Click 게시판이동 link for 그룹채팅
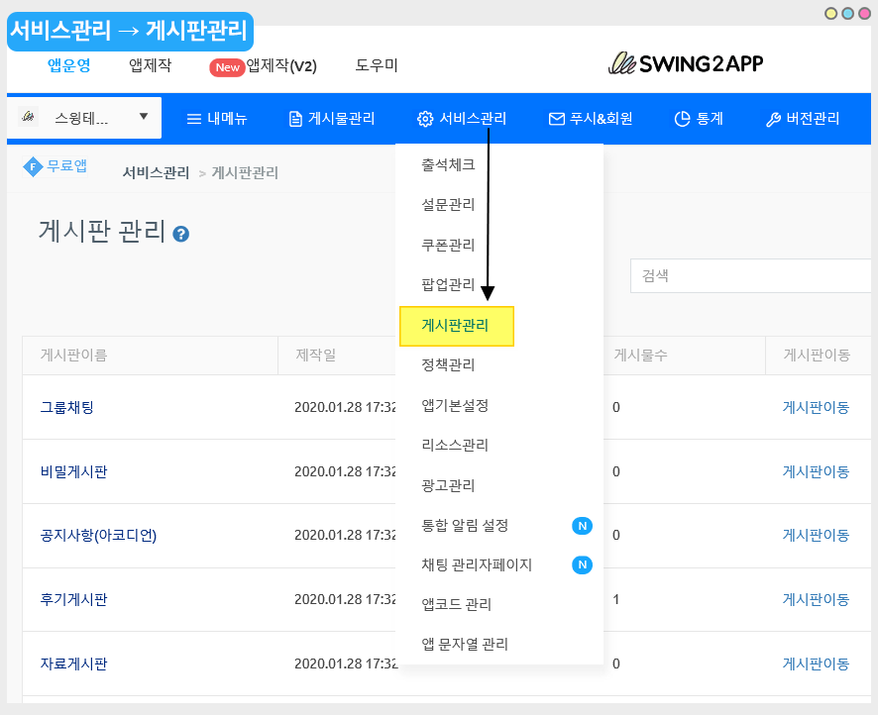Screen dimensions: 878x715 click(816, 407)
